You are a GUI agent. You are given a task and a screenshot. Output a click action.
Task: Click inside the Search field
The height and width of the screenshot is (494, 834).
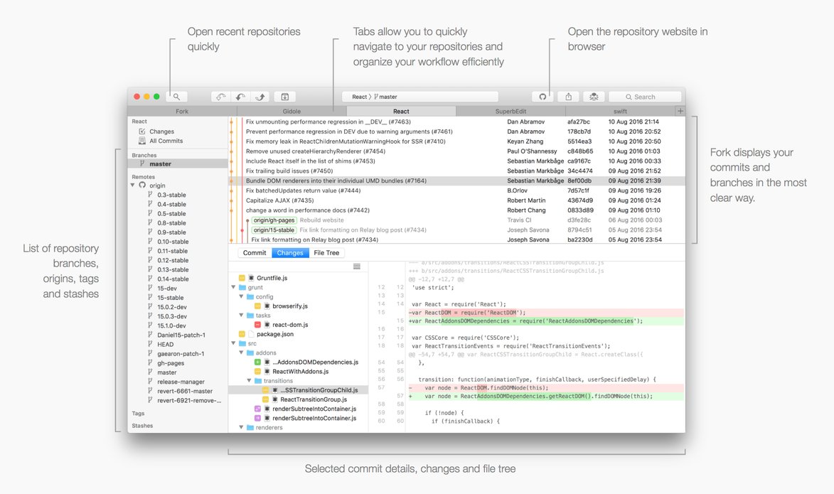(644, 97)
